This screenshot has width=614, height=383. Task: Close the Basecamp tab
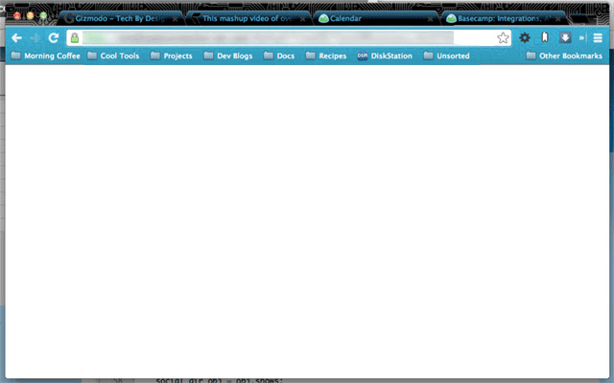tap(558, 19)
